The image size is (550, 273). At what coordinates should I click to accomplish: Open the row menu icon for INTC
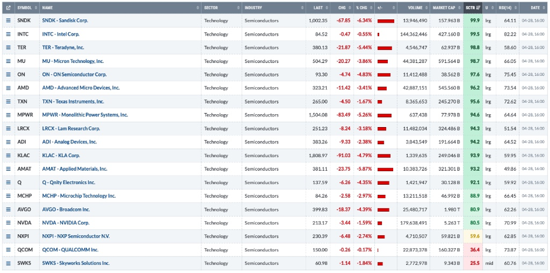8,34
